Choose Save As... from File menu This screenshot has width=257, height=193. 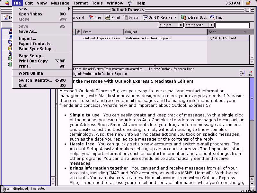click(x=42, y=32)
